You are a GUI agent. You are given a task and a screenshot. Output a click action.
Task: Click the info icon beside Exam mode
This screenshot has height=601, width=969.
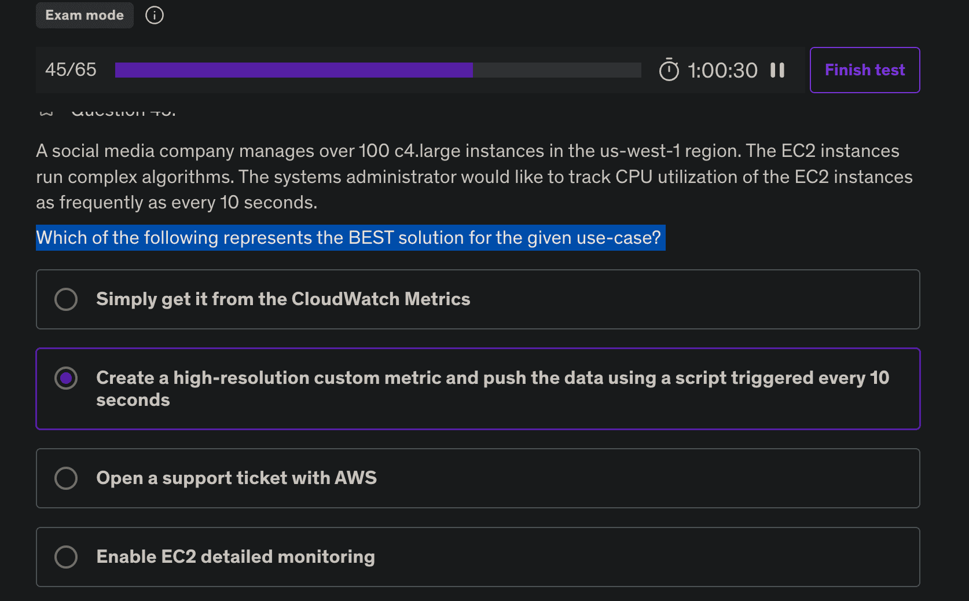[155, 15]
